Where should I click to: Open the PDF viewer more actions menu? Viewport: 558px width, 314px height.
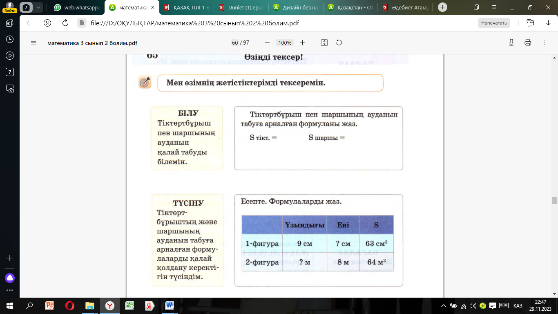coord(544,43)
